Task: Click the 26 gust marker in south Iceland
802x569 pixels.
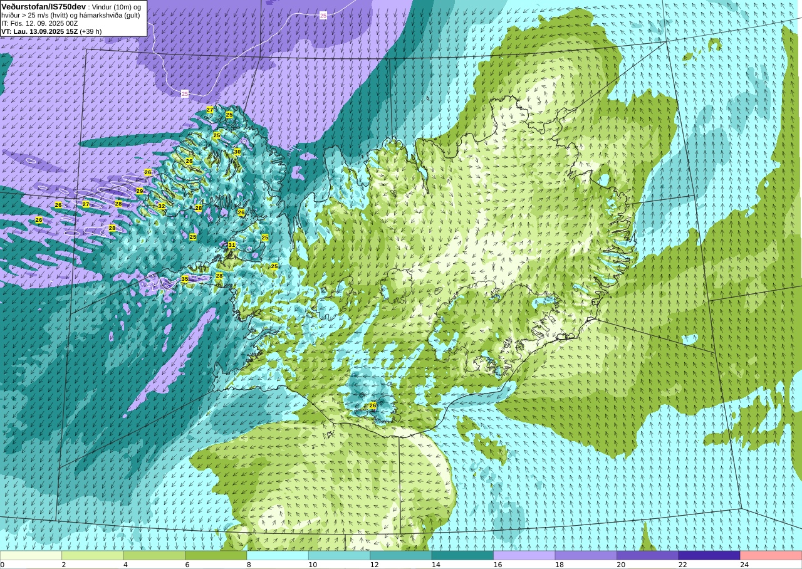Action: (372, 406)
